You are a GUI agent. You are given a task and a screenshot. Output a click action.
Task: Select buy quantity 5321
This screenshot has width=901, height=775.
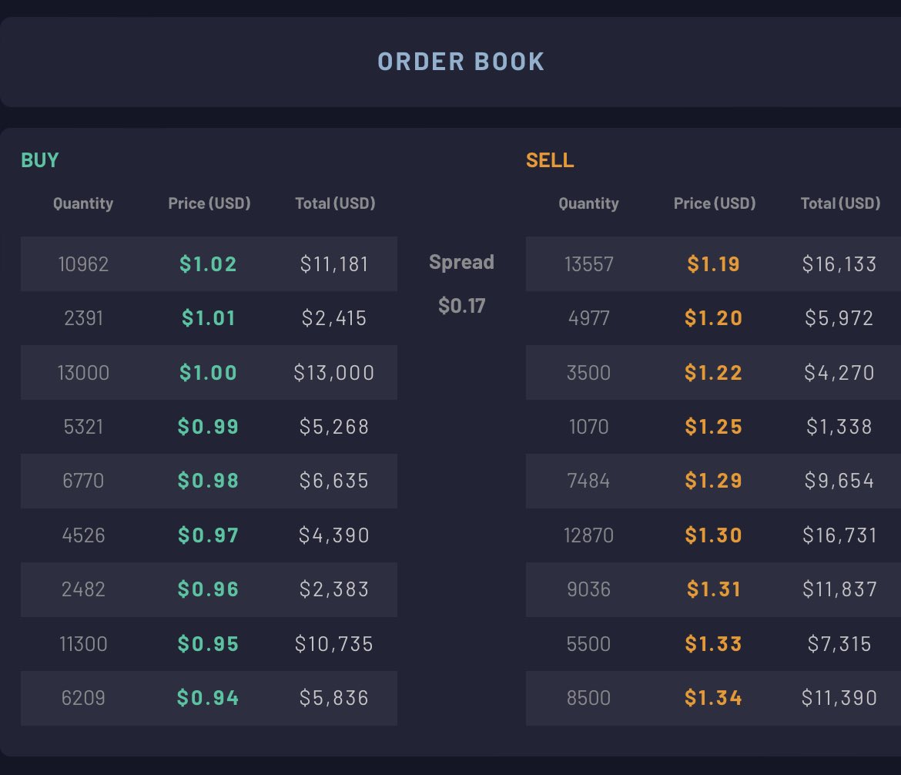83,427
